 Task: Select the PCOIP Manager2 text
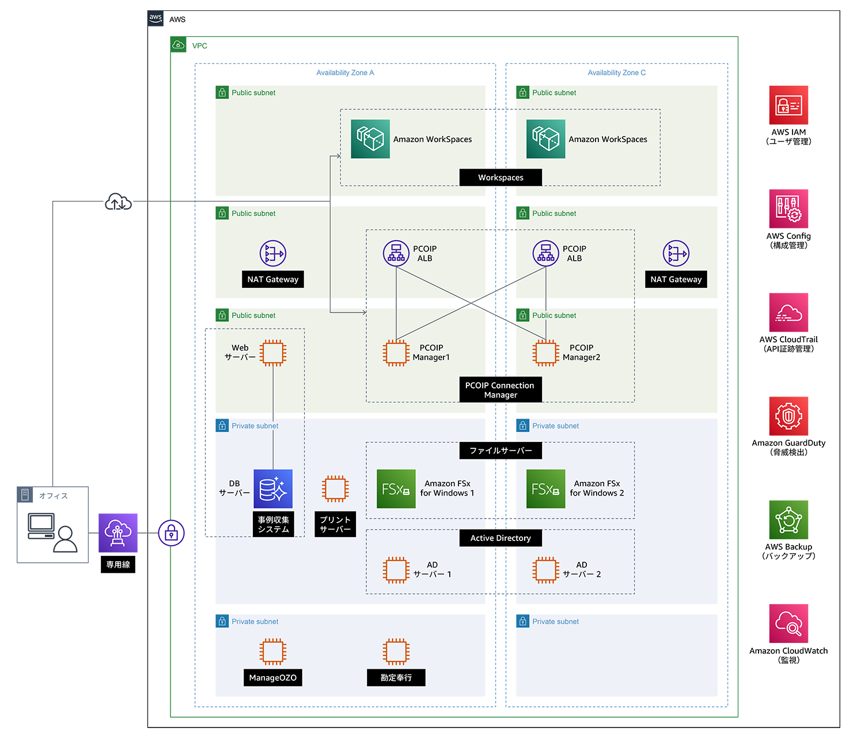click(582, 352)
